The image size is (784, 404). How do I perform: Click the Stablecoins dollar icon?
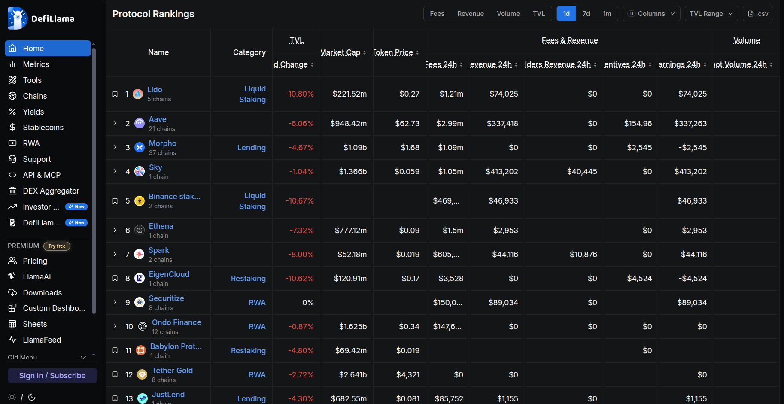(12, 128)
